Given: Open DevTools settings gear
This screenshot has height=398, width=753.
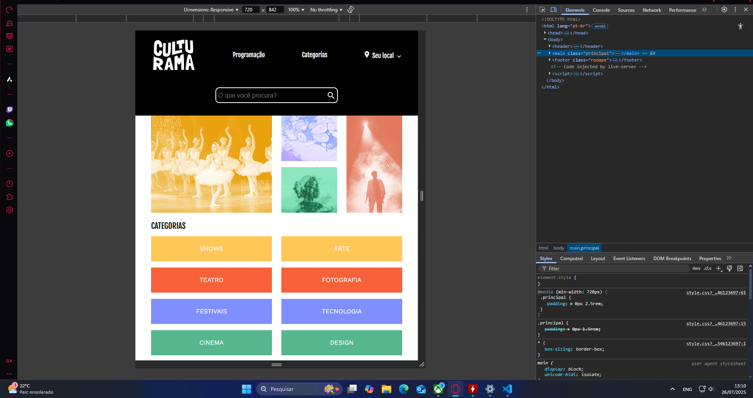Looking at the screenshot, I should coord(724,9).
